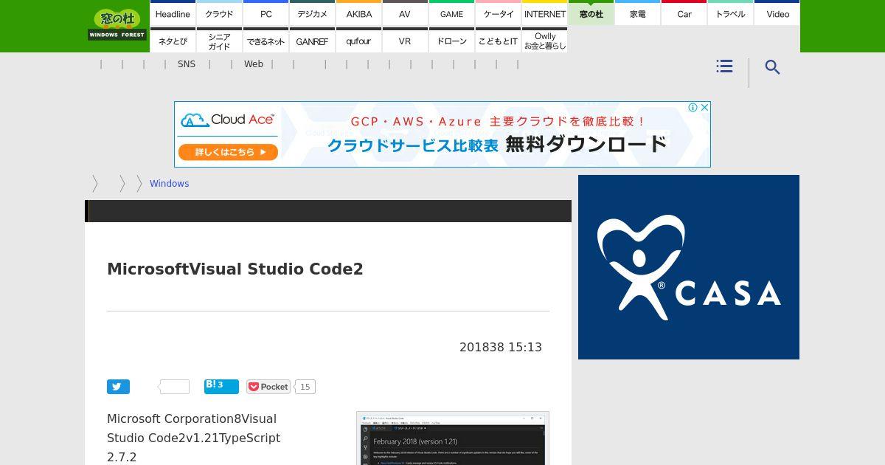
Task: Open the ad info icon
Action: [693, 108]
